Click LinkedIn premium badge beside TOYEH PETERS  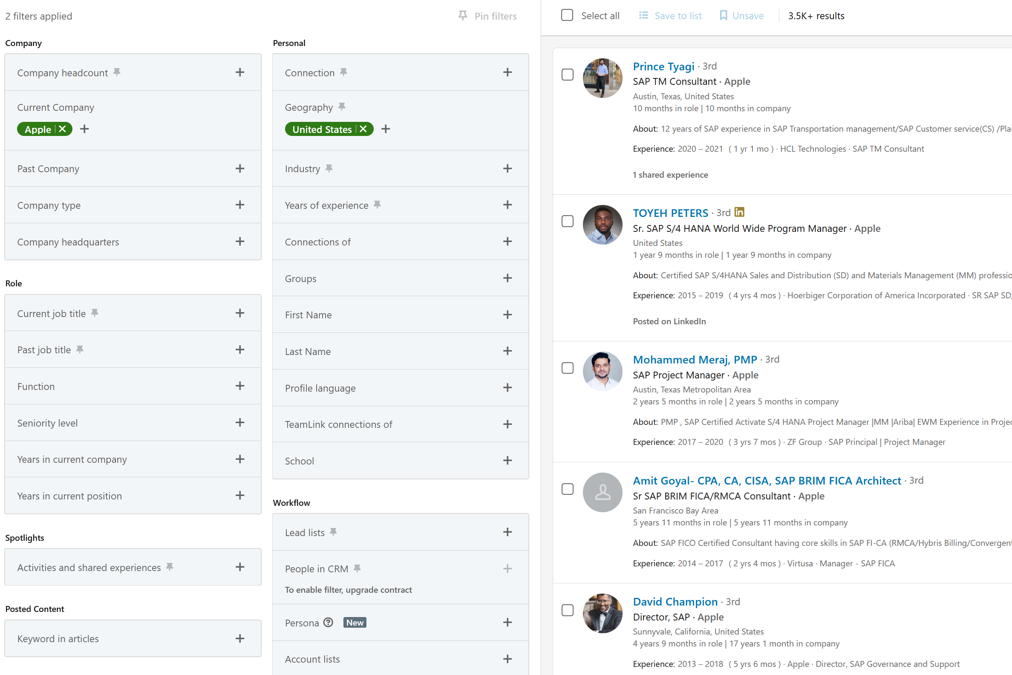click(x=739, y=212)
